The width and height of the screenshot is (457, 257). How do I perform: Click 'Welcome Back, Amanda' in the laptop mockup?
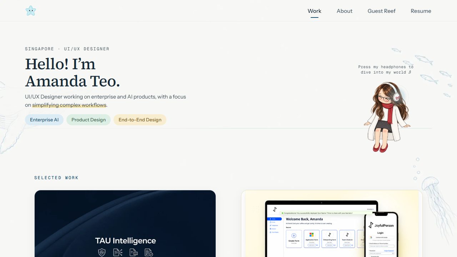coord(305,219)
